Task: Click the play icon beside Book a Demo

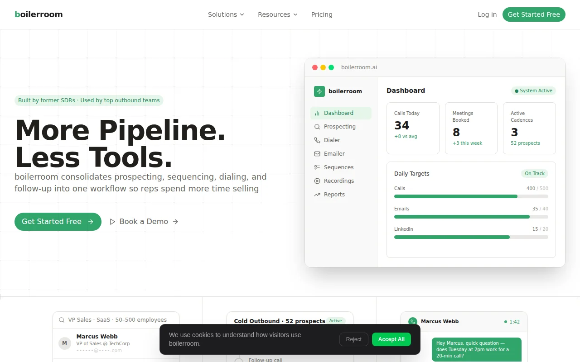Action: click(112, 222)
